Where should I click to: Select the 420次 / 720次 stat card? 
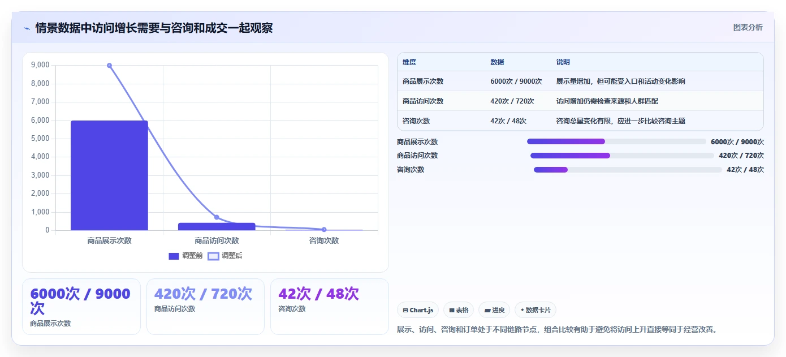(205, 307)
